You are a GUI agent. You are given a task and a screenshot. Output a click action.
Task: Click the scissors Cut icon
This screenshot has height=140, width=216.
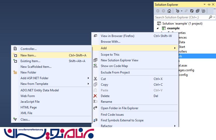point(95,79)
